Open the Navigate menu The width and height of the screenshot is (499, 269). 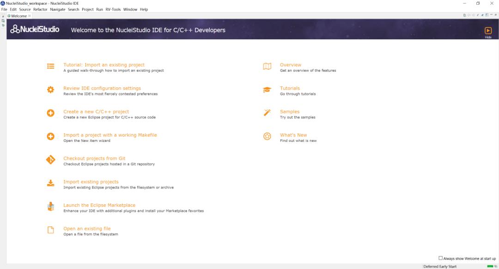click(x=58, y=10)
